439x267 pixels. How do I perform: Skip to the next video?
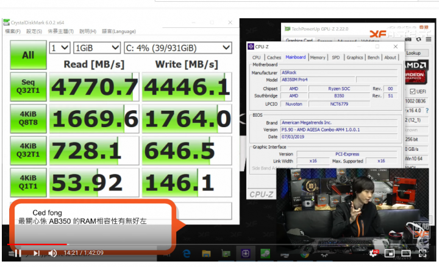click(37, 253)
